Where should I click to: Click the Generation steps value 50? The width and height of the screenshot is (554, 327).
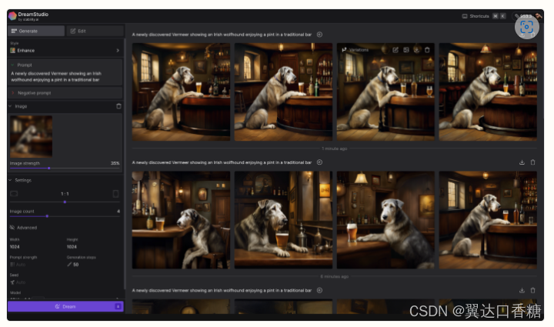(x=75, y=265)
